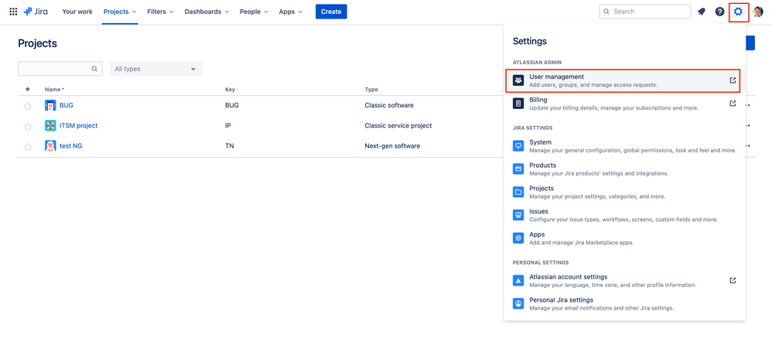Click the Apps settings icon
Viewport: 772px width, 352px height.
pos(518,238)
